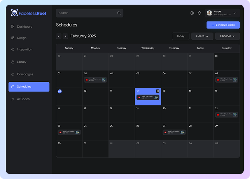Expand the Month view dropdown

[x=202, y=36]
